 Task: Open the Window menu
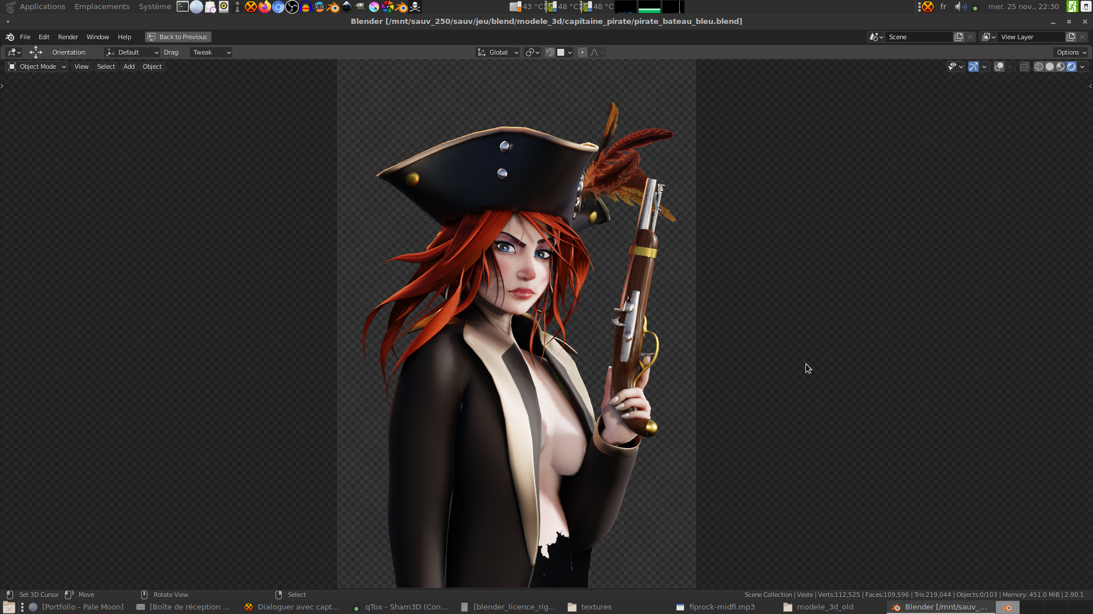[x=97, y=37]
